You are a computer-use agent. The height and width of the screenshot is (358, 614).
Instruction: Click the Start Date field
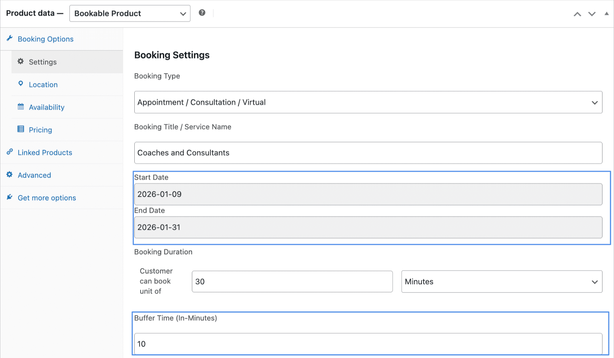coord(368,194)
